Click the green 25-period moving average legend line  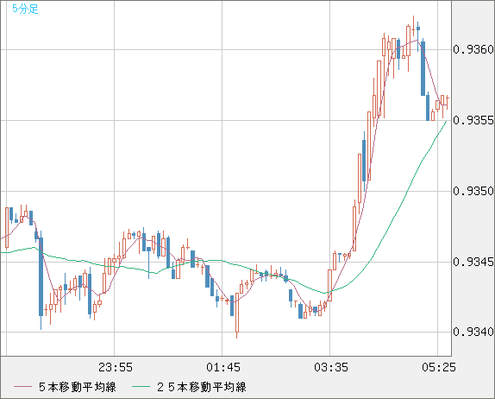coord(141,387)
